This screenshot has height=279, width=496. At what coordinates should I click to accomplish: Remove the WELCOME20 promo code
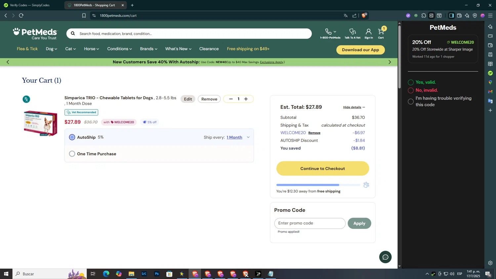tap(314, 133)
